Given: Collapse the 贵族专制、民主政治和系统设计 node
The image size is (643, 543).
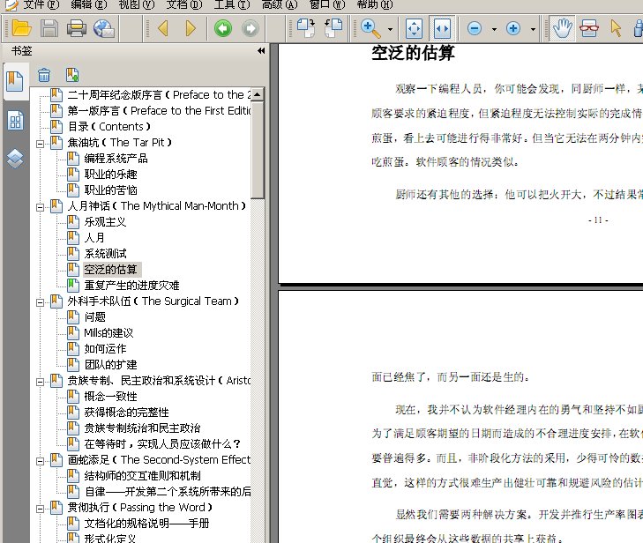Looking at the screenshot, I should coord(41,382).
